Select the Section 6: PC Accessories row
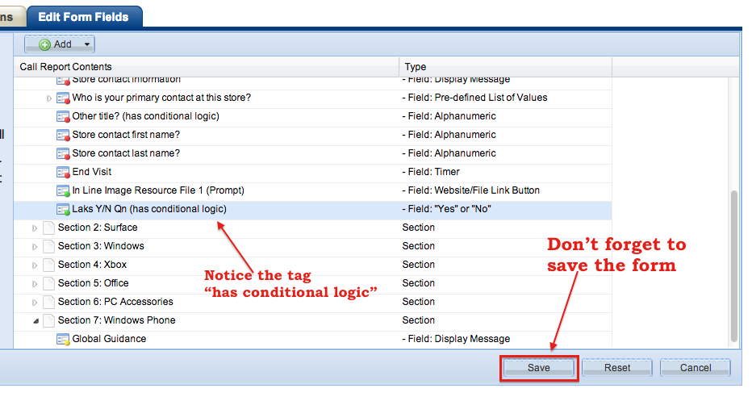The height and width of the screenshot is (397, 752). click(115, 302)
